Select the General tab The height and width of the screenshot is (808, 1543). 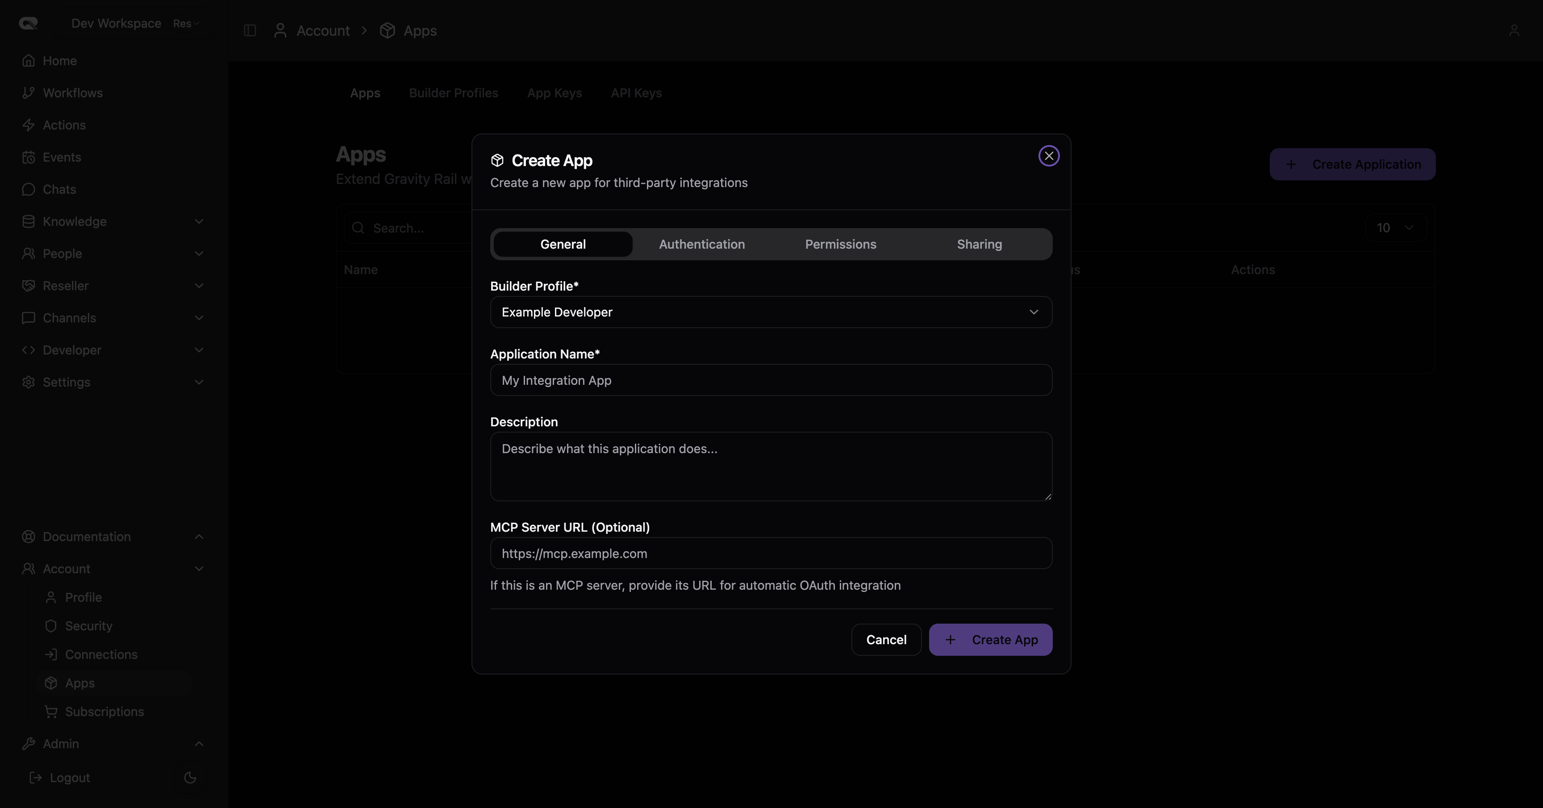click(563, 244)
